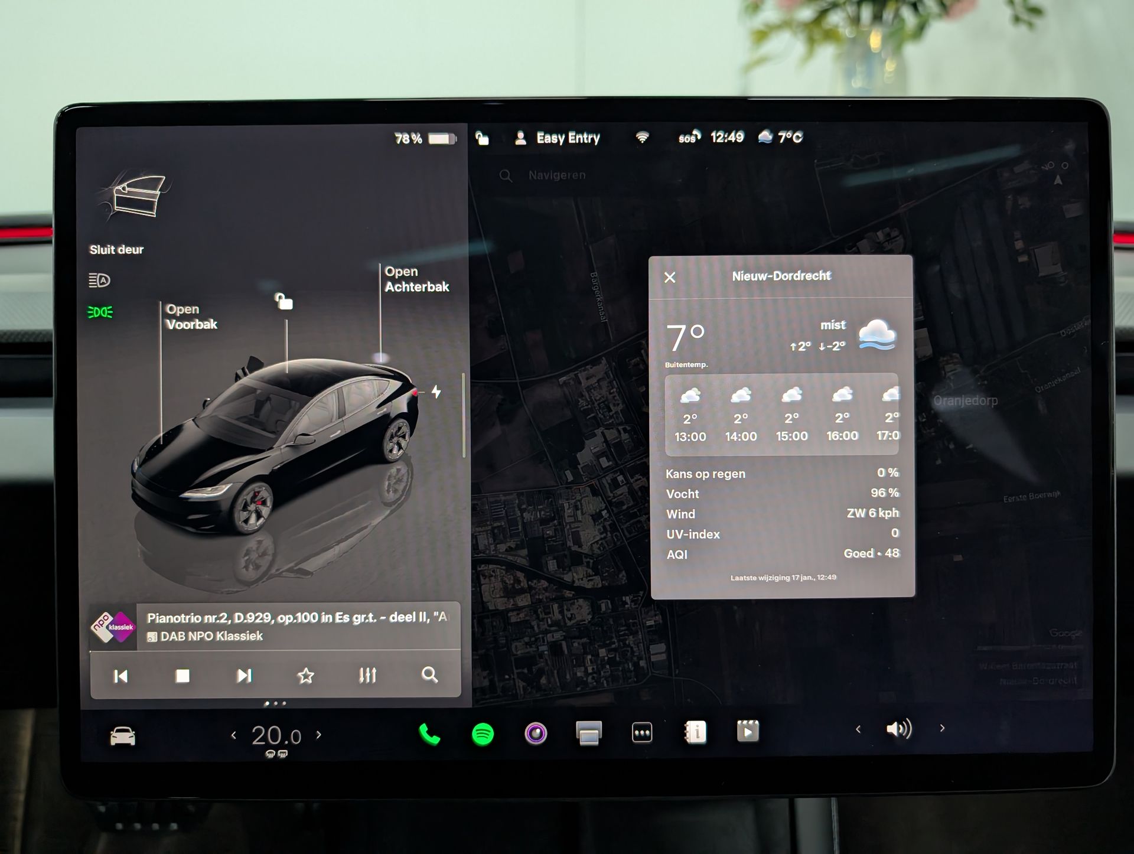The width and height of the screenshot is (1134, 854).
Task: Tap the Navigeren search field
Action: tap(557, 175)
